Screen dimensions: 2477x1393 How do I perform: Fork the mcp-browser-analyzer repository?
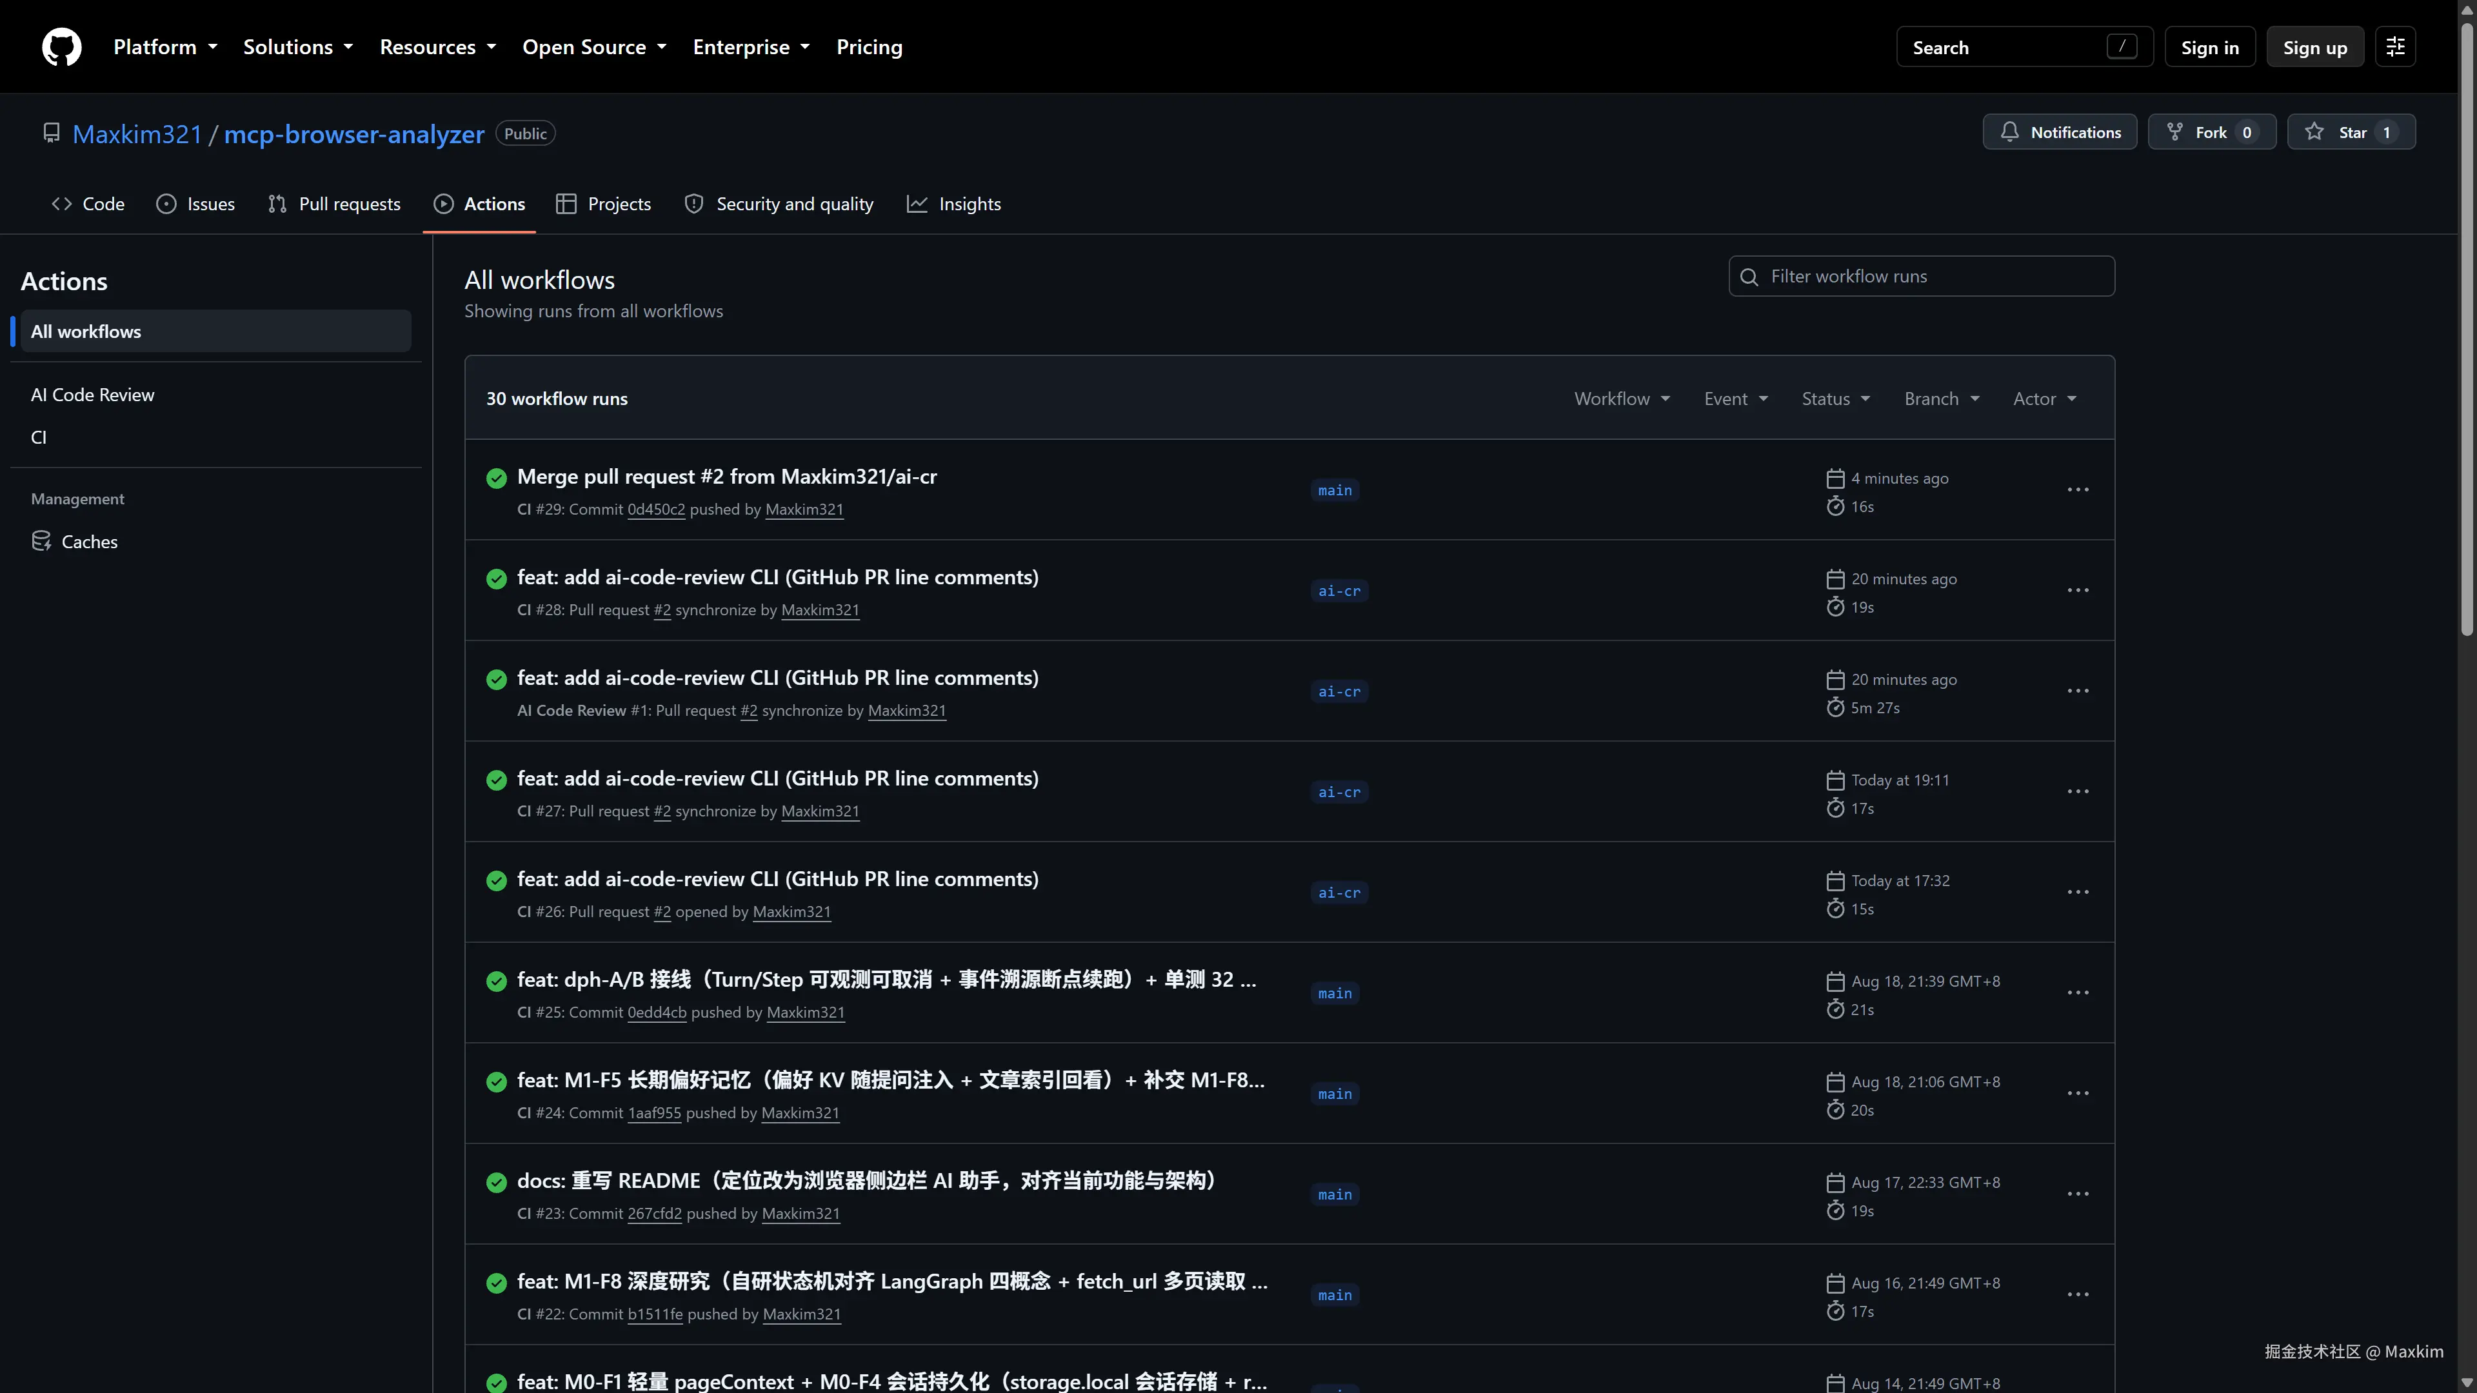(x=2212, y=132)
